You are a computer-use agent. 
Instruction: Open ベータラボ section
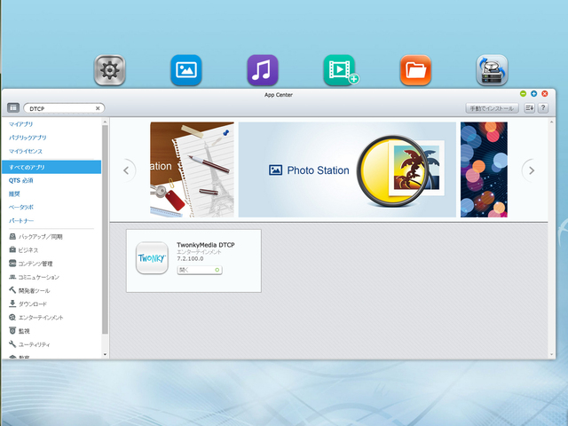coord(21,207)
